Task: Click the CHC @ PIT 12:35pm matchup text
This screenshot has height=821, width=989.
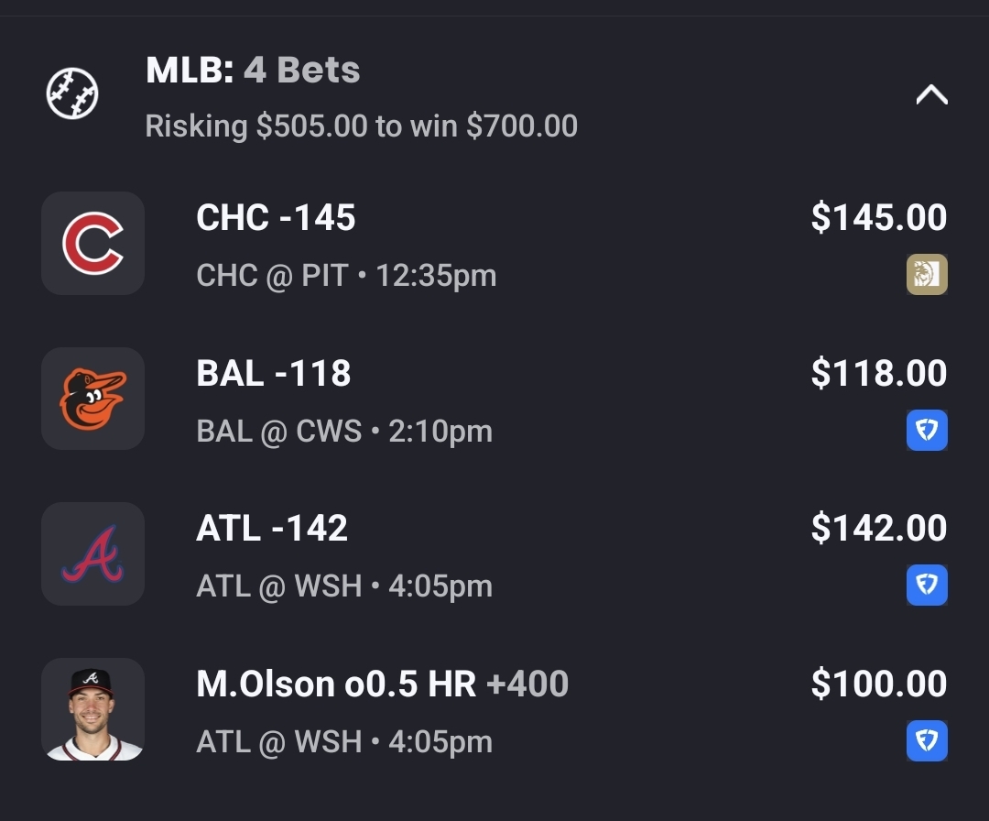Action: coord(346,276)
